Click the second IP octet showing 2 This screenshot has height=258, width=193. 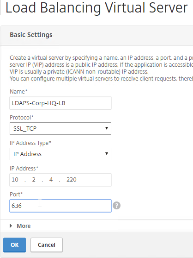tap(34, 180)
